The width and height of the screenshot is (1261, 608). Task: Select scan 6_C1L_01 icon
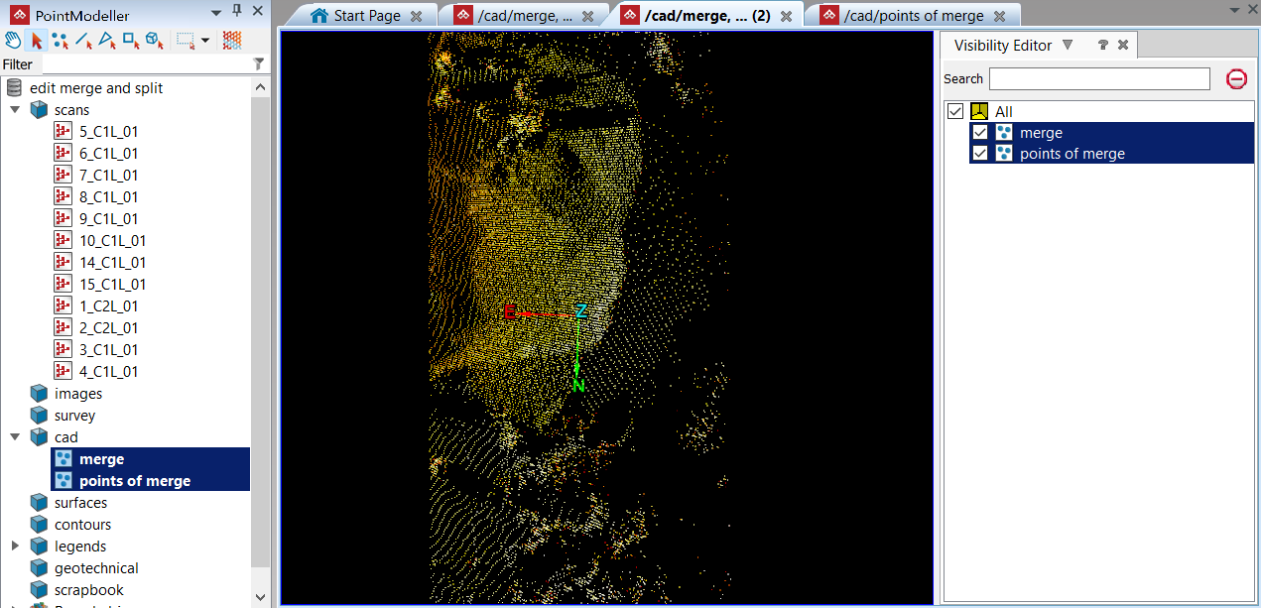coord(63,154)
